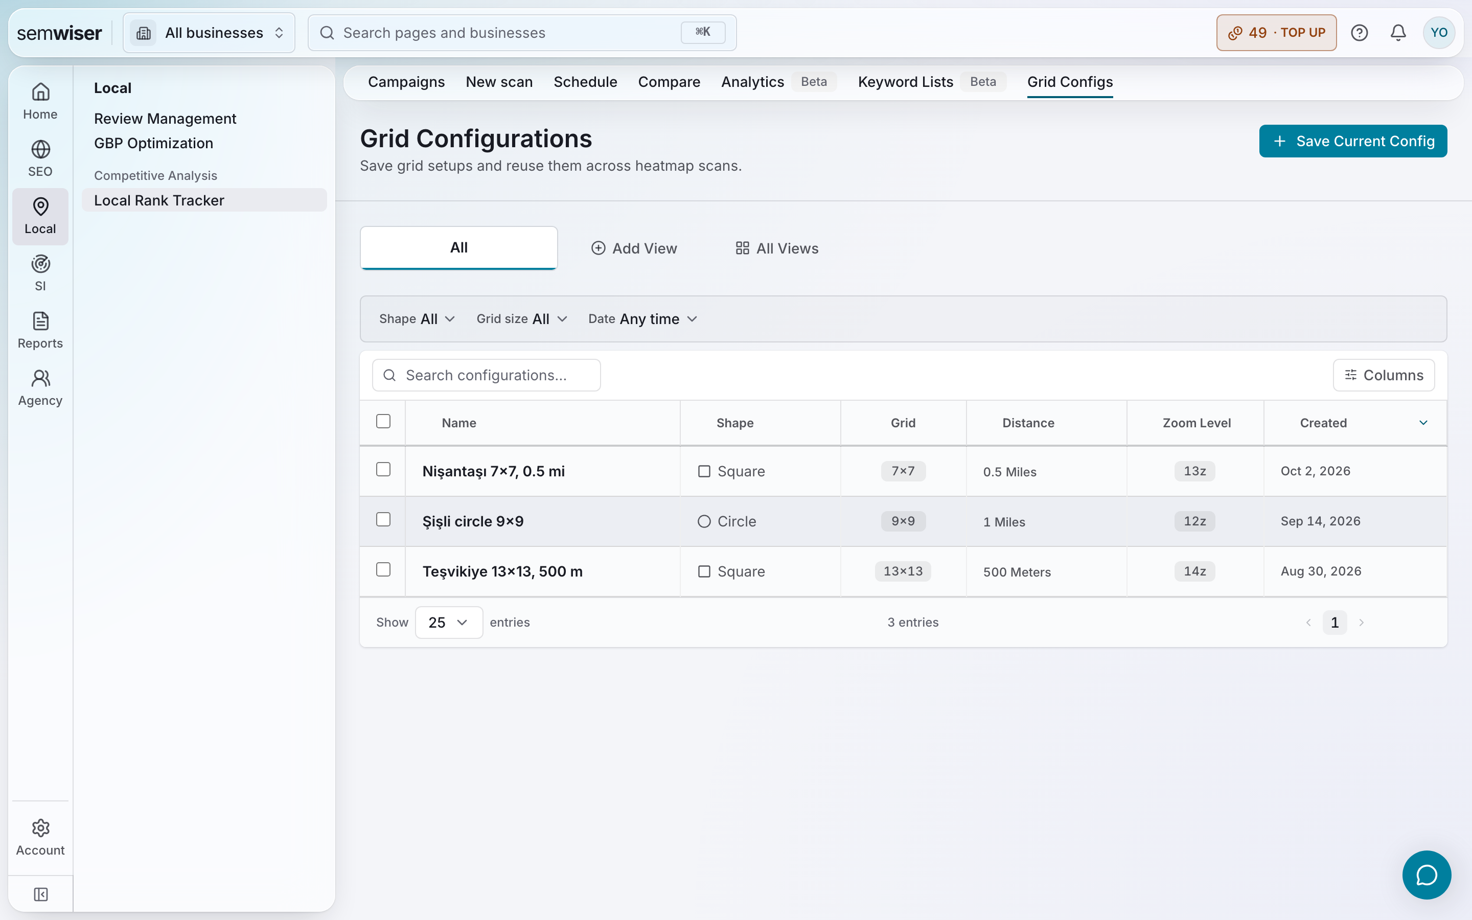
Task: Sort by the Created column chevron
Action: (1423, 423)
